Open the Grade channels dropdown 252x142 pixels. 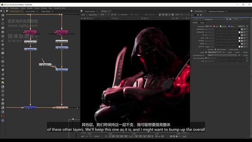click(x=208, y=26)
